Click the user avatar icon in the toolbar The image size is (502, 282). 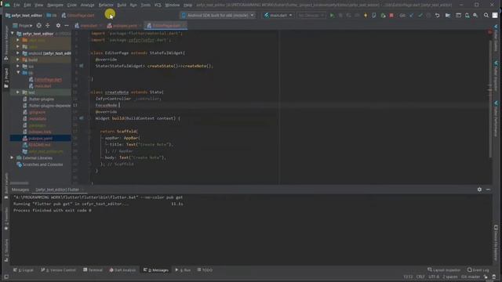point(495,16)
